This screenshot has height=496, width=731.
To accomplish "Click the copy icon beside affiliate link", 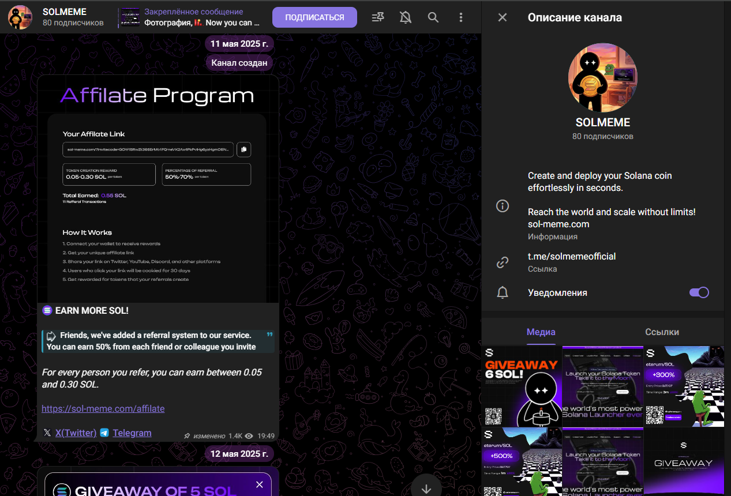I will pos(243,149).
